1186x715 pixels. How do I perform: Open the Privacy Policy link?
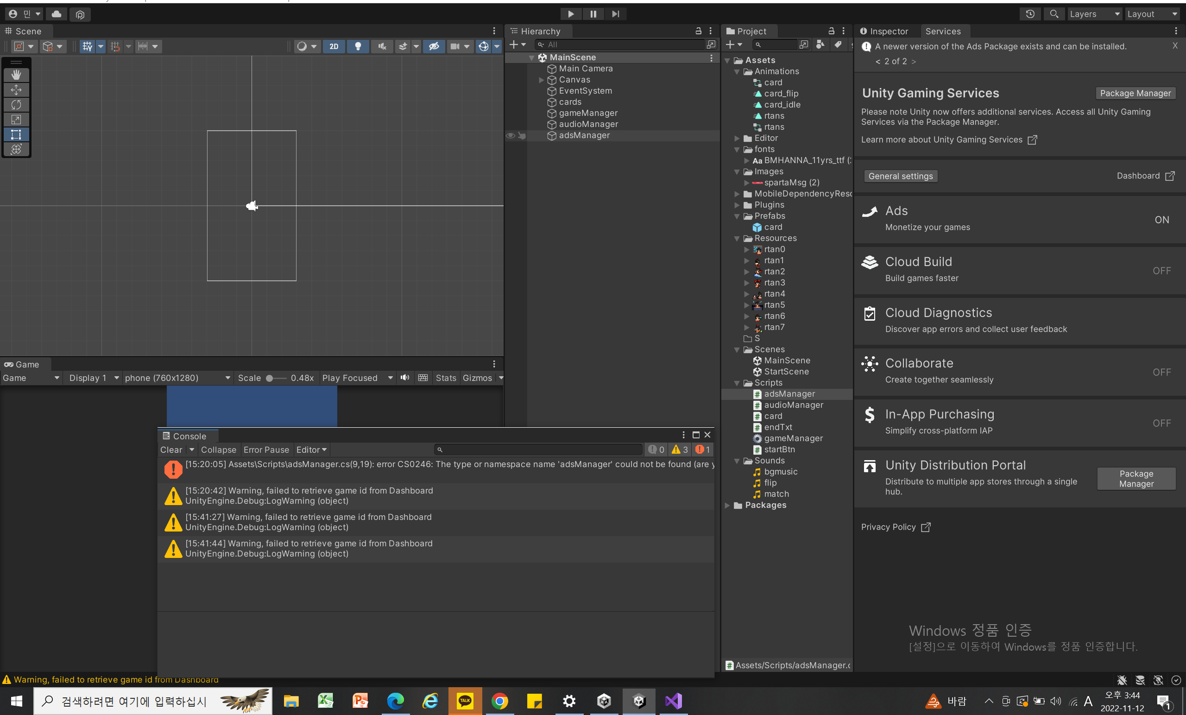point(895,527)
